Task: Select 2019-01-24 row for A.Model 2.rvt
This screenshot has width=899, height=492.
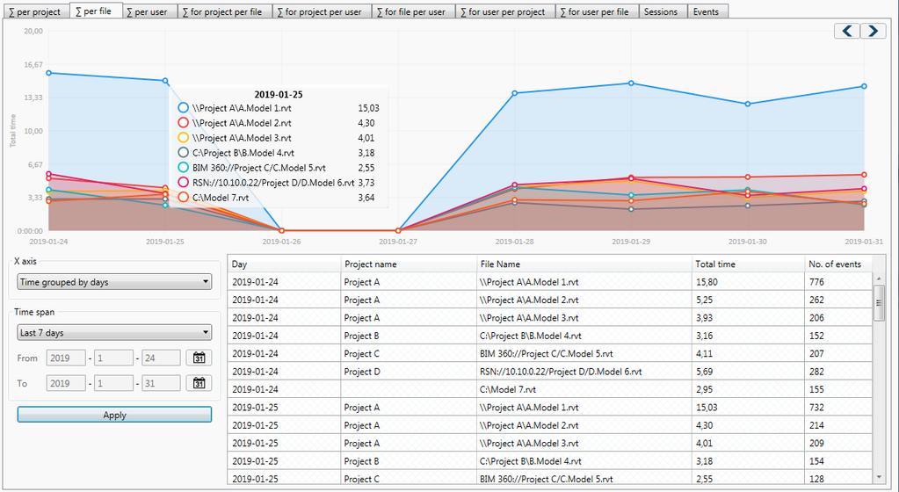Action: click(550, 300)
